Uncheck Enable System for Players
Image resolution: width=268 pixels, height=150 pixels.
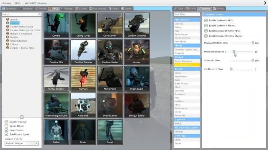click(206, 25)
